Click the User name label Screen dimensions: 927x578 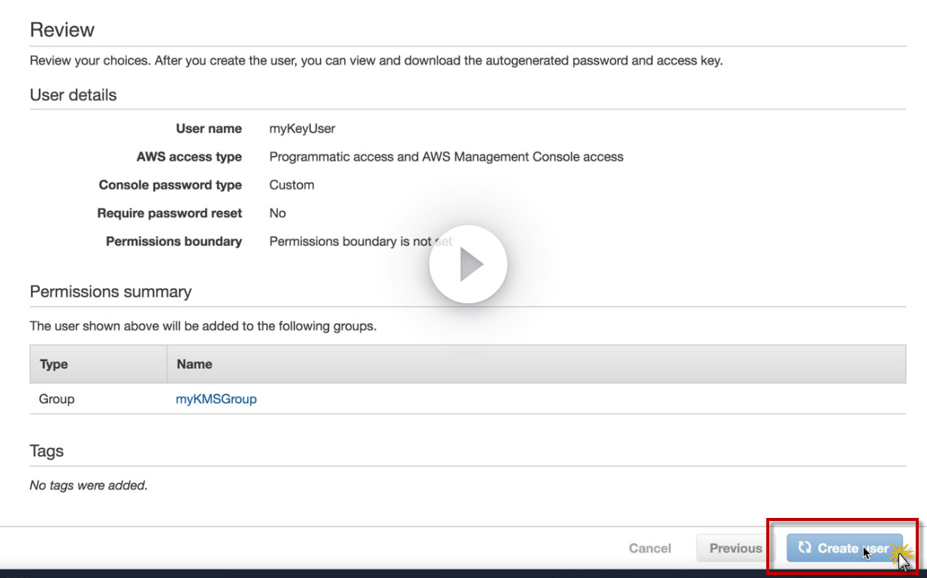pos(209,128)
